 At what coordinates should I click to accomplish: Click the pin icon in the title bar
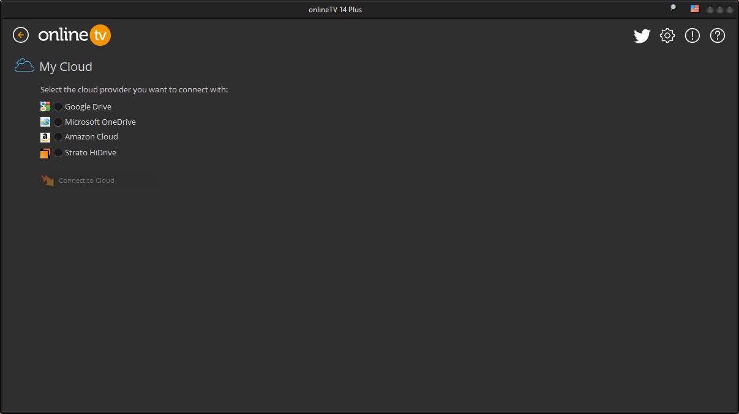coord(673,9)
